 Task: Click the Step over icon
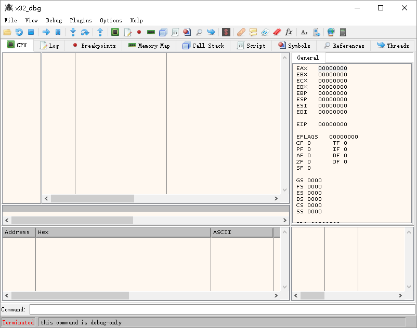(85, 32)
